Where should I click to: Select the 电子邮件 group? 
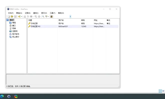point(16,34)
